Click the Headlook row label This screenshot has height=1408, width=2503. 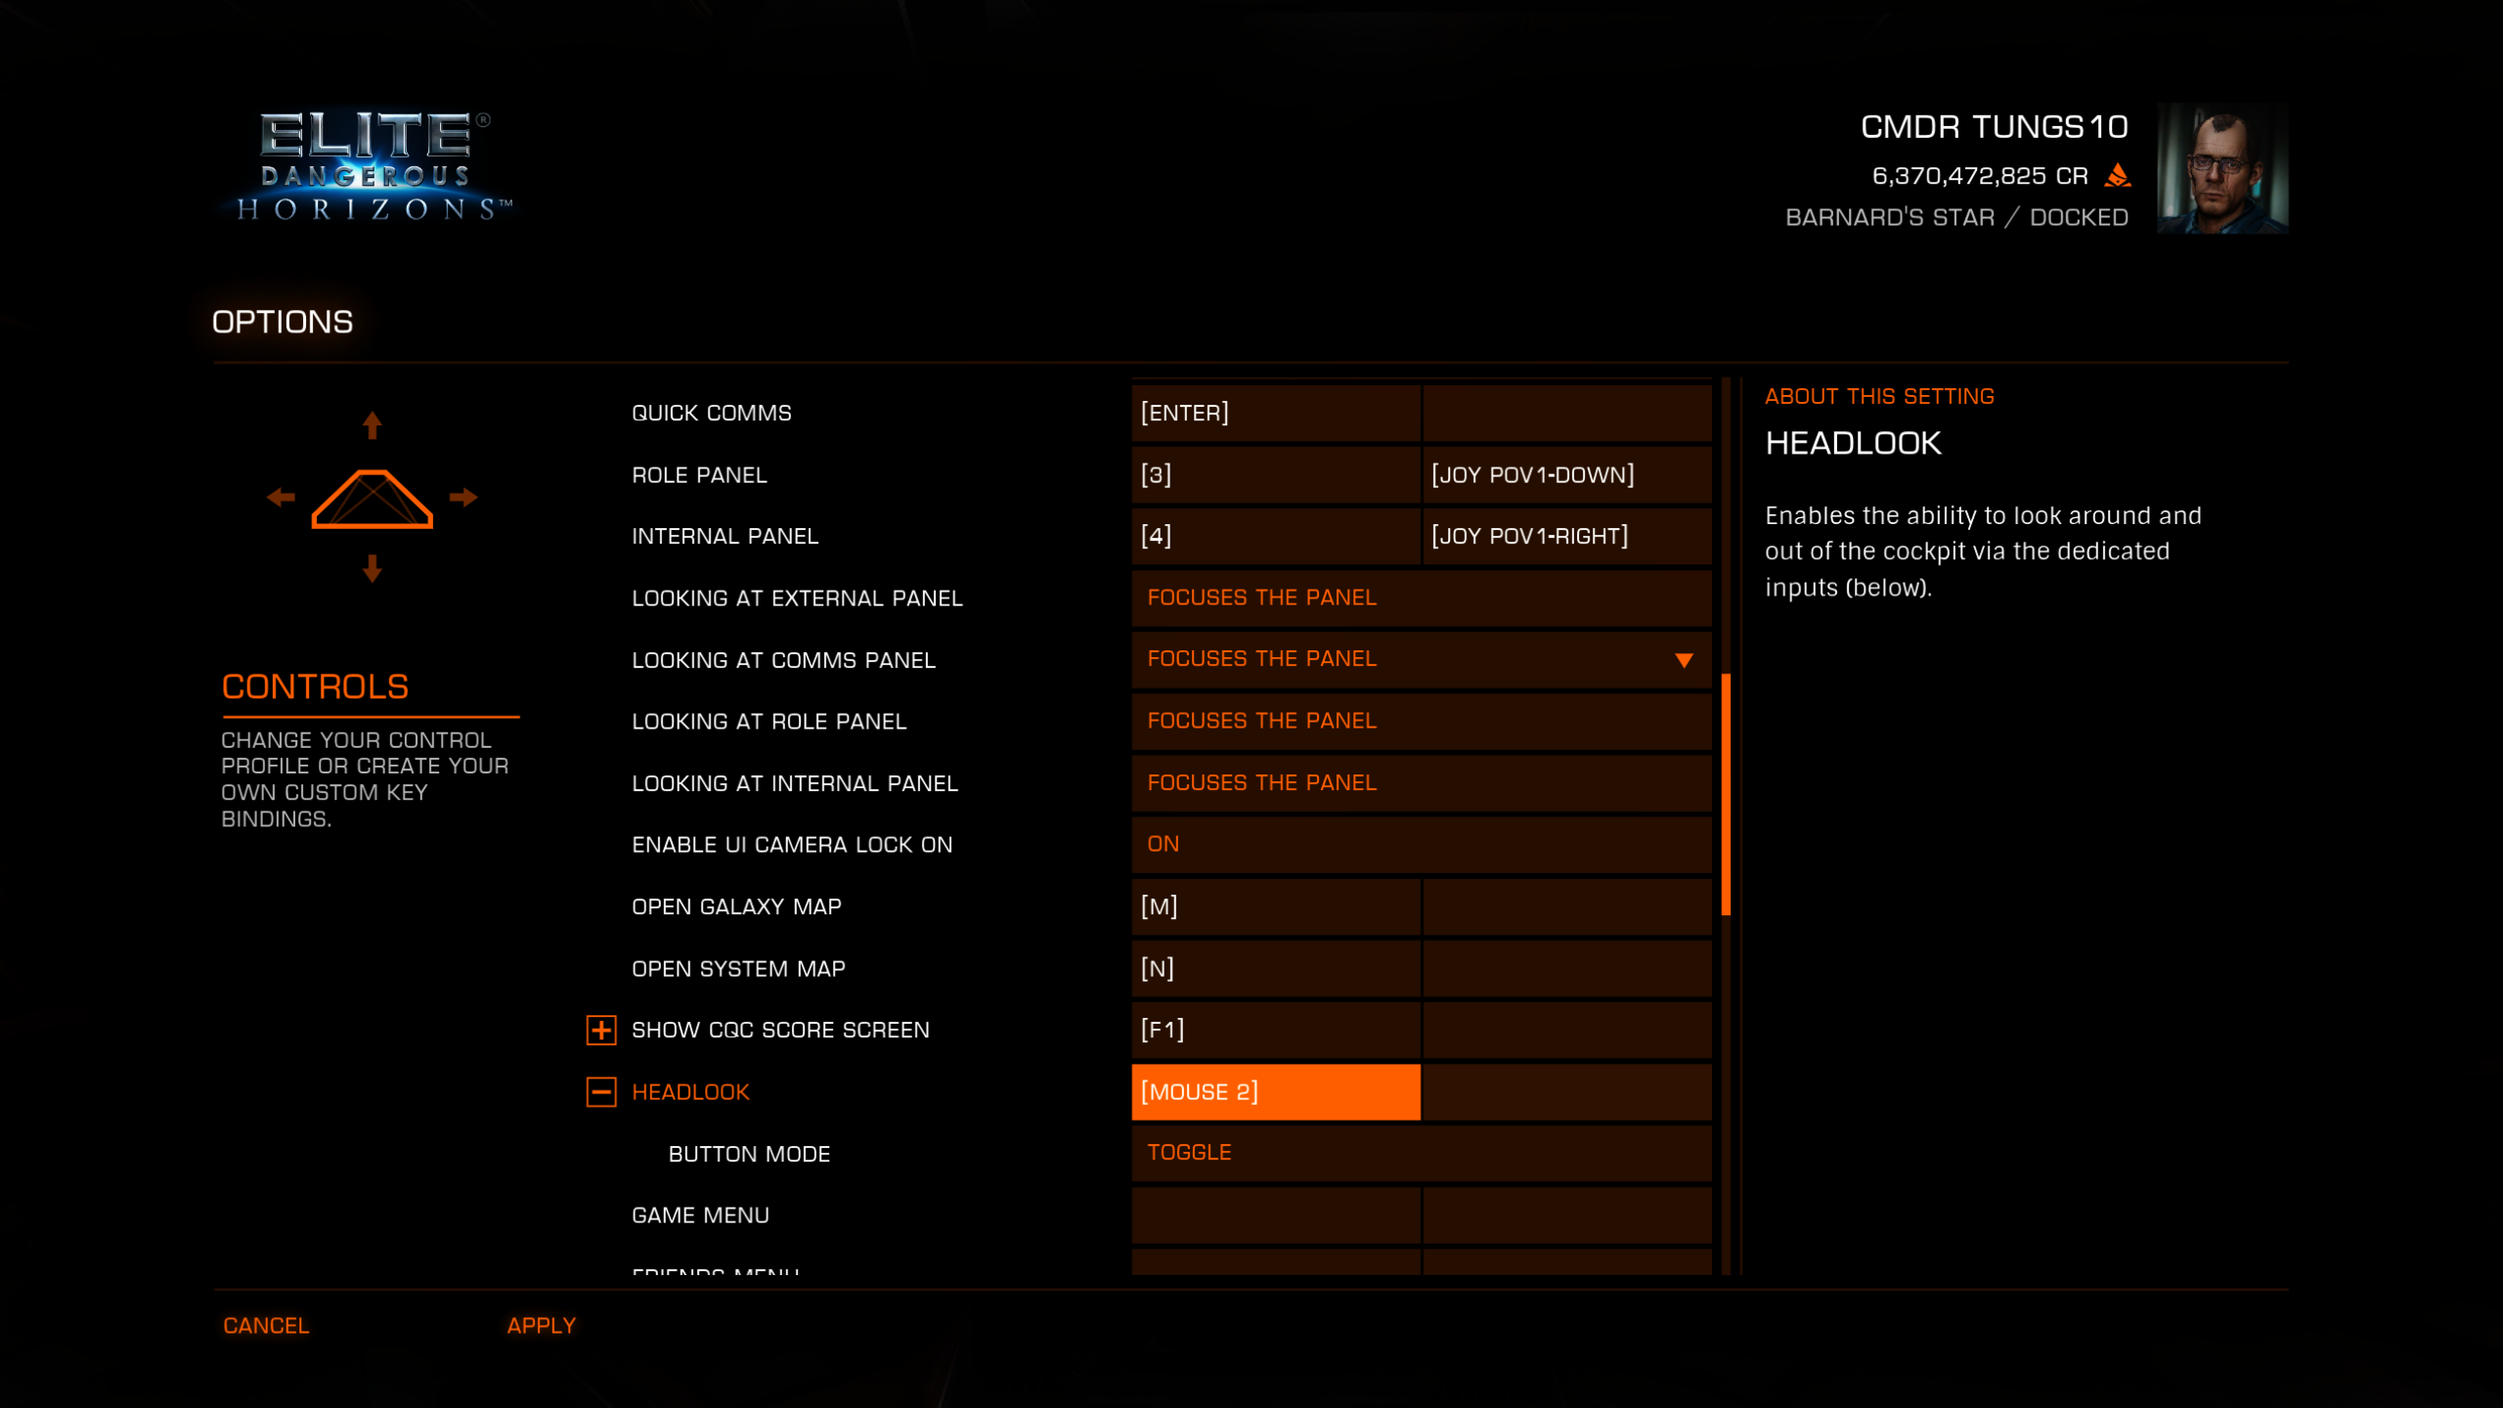(x=690, y=1092)
